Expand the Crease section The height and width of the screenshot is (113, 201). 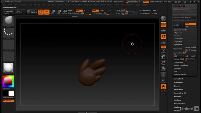pos(177,36)
